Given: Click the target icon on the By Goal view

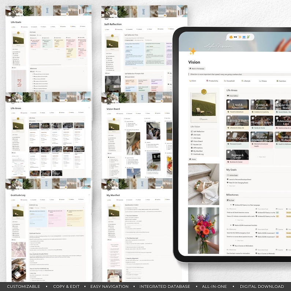Looking at the screenshot, I should point(228,200).
